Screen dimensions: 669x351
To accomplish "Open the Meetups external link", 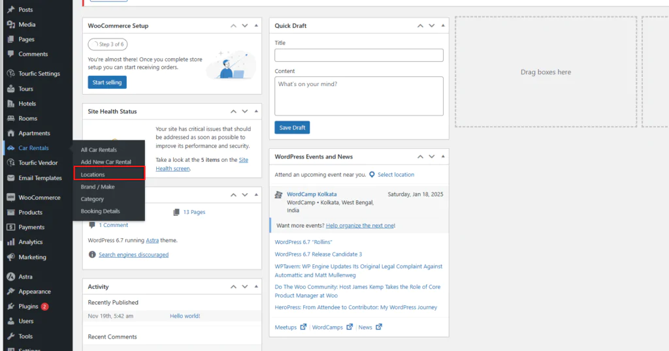I will [290, 327].
